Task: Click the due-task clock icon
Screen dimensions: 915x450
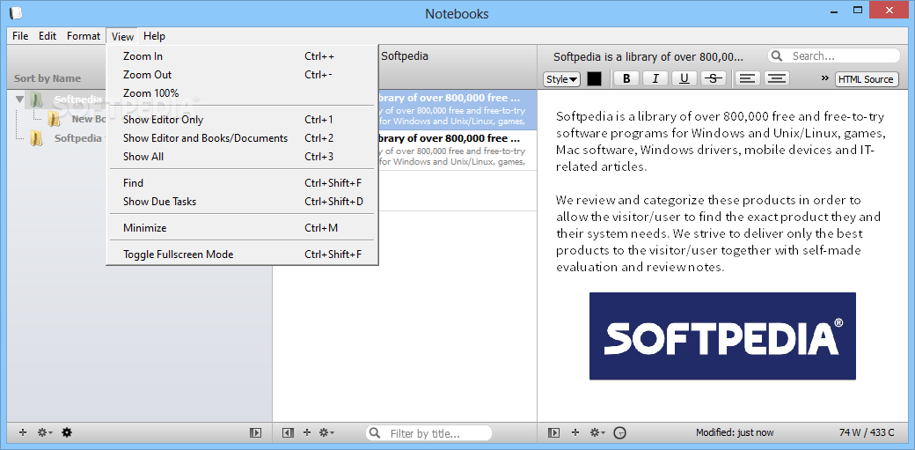Action: point(620,433)
